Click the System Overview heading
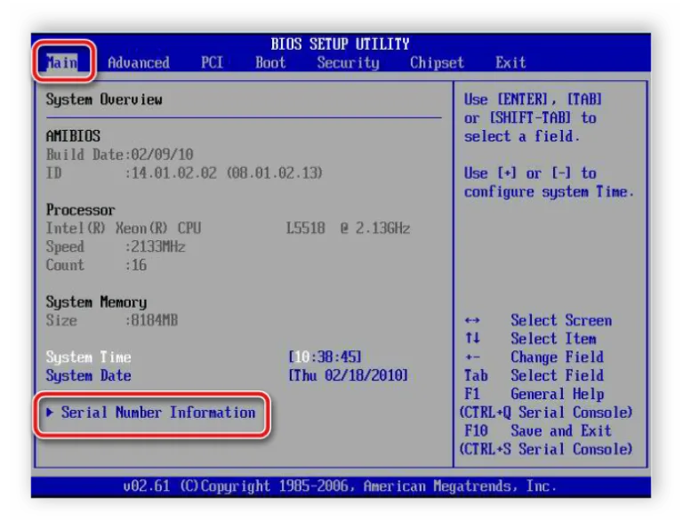Screen dimensions: 683x530 [x=104, y=100]
